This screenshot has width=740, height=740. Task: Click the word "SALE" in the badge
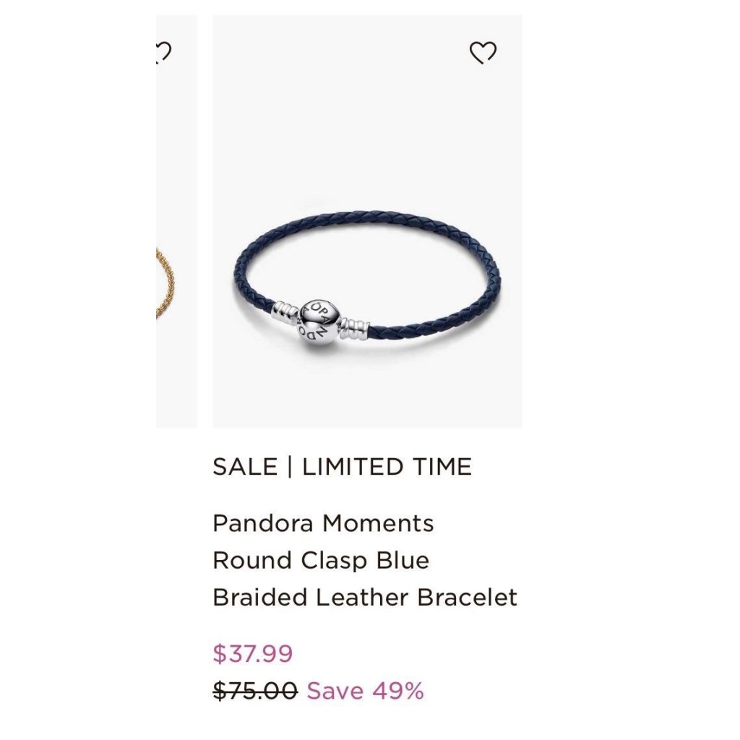coord(245,467)
